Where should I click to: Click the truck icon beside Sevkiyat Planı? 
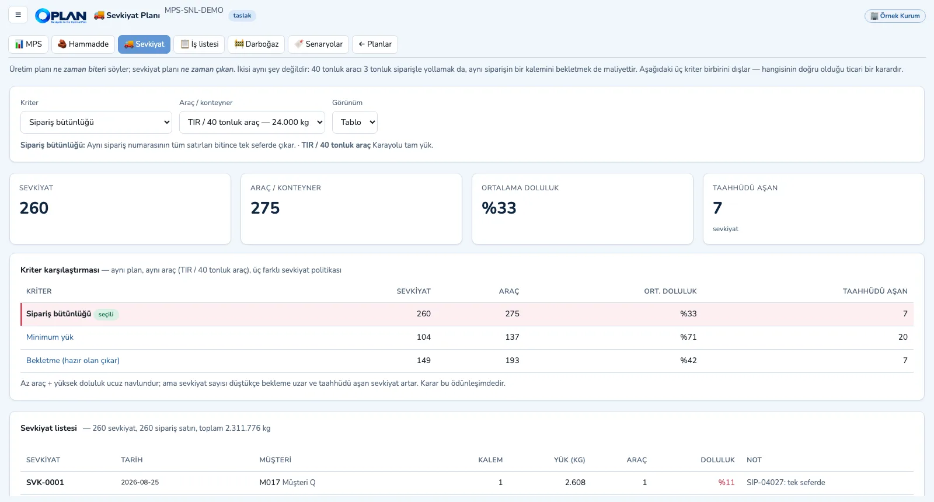[99, 15]
